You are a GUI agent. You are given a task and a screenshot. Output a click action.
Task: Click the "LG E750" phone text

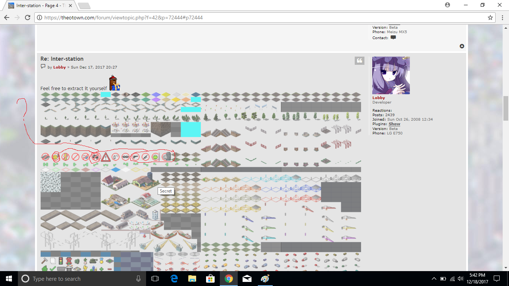point(395,133)
